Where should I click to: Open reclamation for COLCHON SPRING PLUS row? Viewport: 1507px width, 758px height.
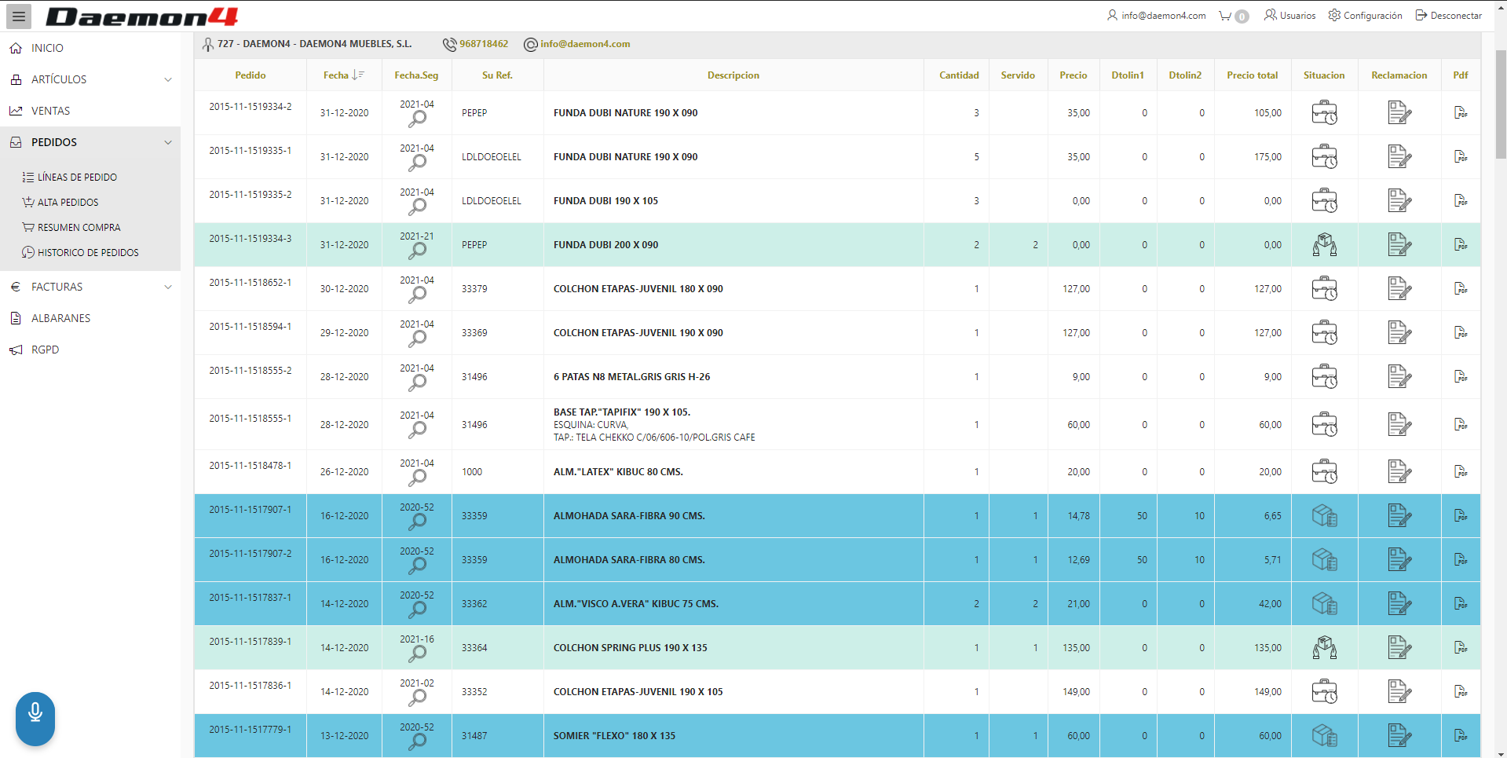(1399, 648)
